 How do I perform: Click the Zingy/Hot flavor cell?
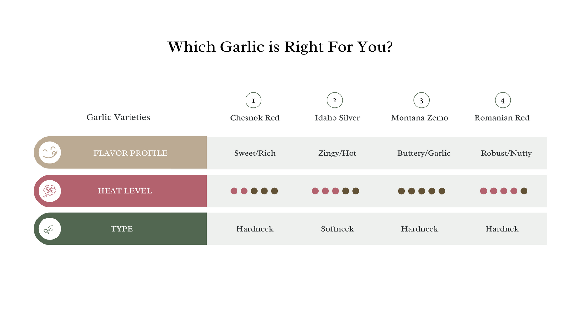[337, 153]
